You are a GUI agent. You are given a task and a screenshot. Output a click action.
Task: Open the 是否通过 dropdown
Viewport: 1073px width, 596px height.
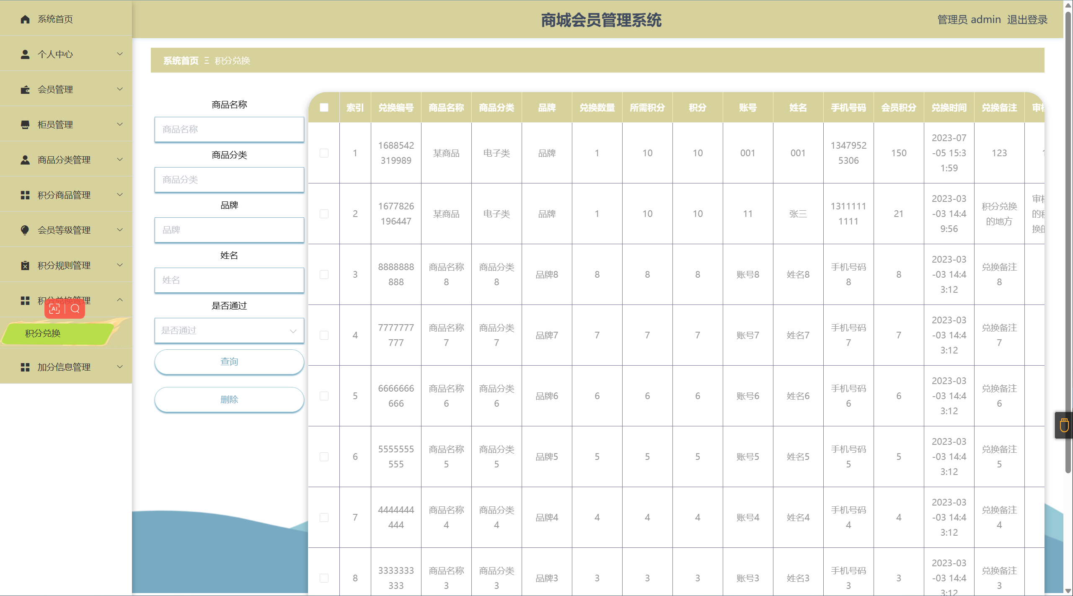pos(229,330)
